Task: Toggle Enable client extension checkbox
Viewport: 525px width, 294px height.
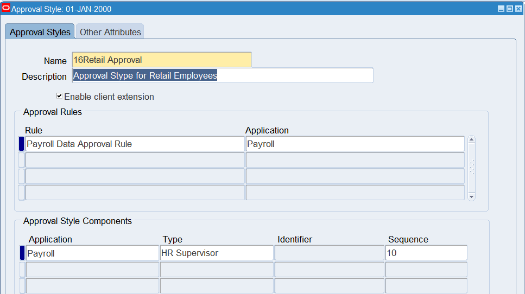Action: (x=59, y=96)
